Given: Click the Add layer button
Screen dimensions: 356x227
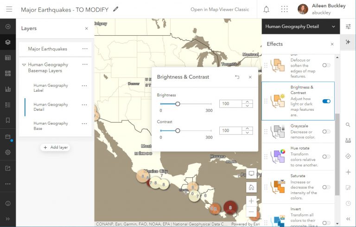Looking at the screenshot, I should point(55,147).
